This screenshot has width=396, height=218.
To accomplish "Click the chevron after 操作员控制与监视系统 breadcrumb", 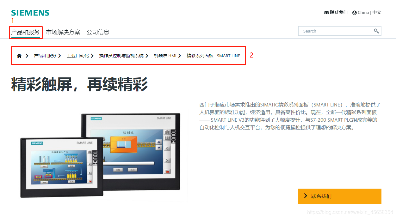I will (x=147, y=56).
